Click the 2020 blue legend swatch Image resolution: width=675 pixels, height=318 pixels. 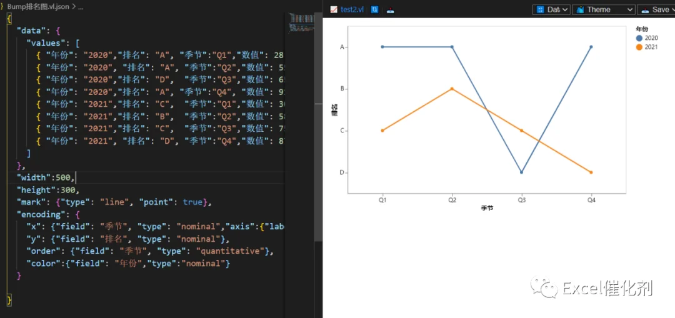point(639,38)
